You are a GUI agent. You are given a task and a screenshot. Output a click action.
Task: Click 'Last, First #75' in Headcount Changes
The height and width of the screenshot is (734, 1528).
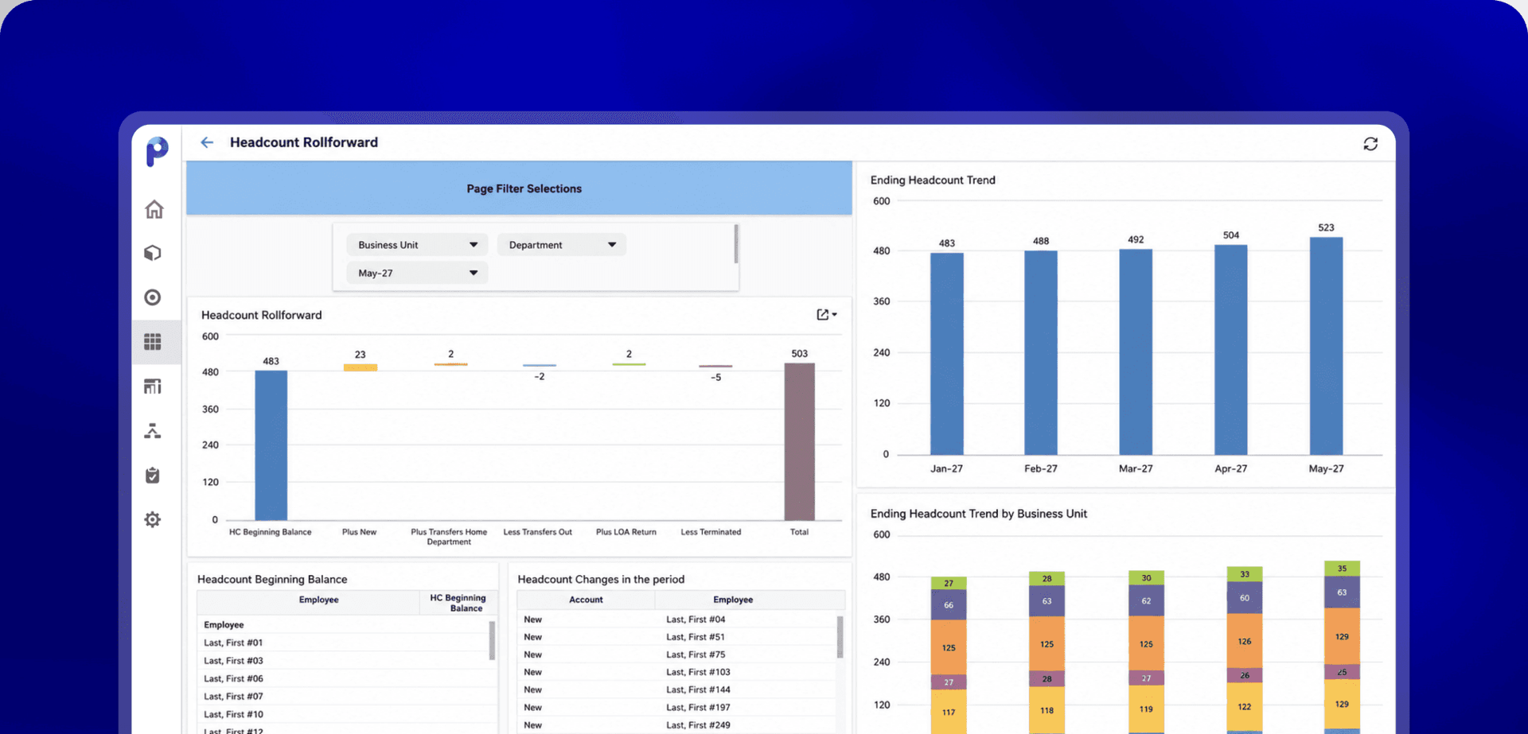(x=696, y=654)
